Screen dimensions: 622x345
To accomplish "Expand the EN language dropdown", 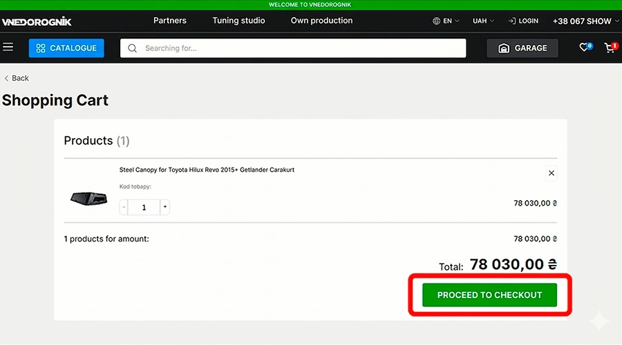I will tap(446, 21).
